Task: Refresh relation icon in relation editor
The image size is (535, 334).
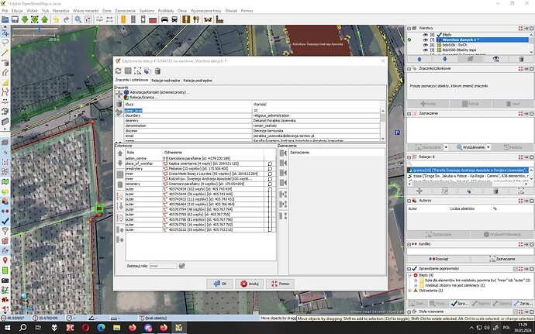Action: [x=118, y=71]
